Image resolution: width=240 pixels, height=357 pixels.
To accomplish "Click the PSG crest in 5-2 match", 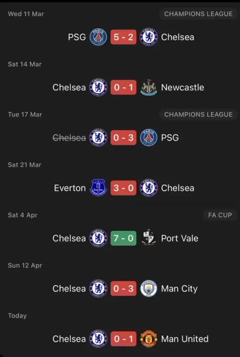I will click(98, 37).
